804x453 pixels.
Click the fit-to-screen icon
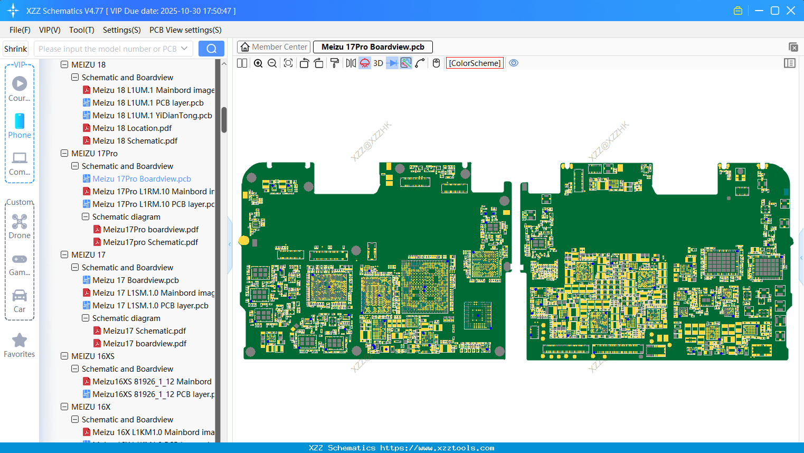coord(288,63)
